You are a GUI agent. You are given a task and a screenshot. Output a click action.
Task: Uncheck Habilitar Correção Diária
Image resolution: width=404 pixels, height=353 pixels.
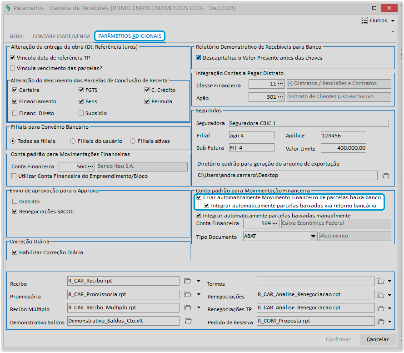pos(15,252)
